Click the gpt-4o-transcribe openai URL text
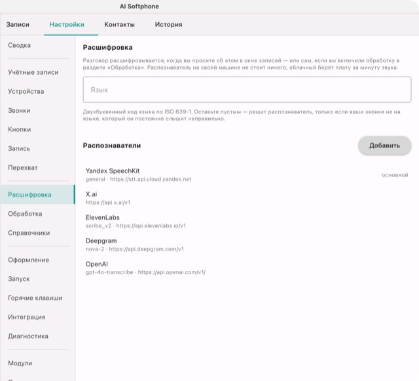This screenshot has width=419, height=381. pyautogui.click(x=145, y=272)
